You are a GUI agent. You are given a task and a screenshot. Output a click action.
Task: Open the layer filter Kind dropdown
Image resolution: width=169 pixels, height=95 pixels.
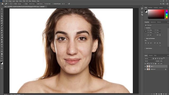(148, 59)
